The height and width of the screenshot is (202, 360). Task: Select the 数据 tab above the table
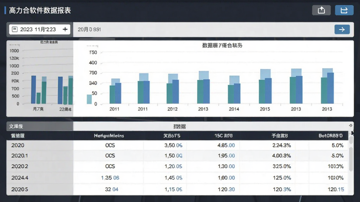180,126
